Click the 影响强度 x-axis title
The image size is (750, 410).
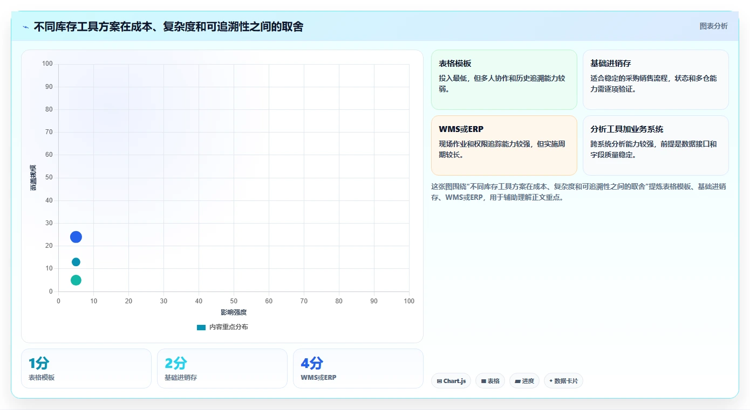pos(234,312)
